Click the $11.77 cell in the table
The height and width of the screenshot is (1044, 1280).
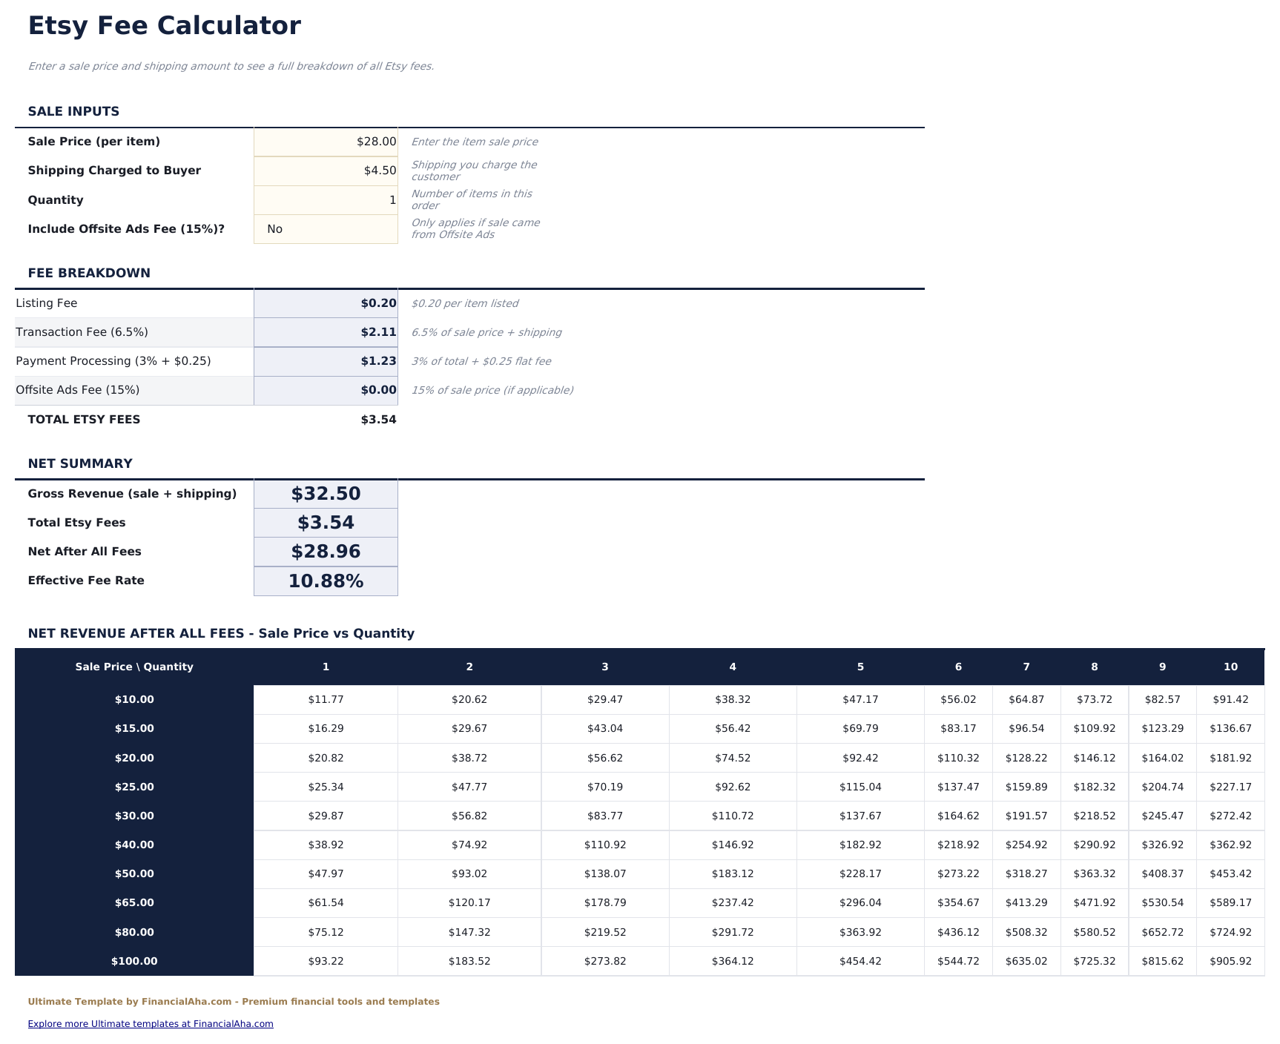coord(325,699)
